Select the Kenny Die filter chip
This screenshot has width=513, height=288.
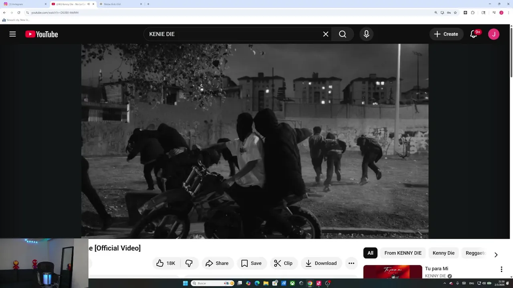tap(443, 253)
